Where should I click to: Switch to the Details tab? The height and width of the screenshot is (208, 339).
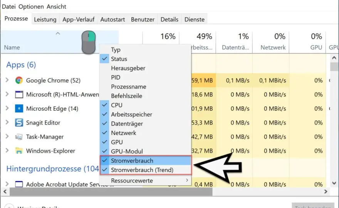point(169,20)
